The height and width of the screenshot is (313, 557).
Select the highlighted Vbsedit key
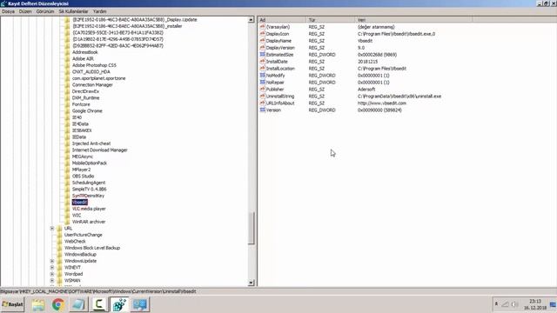(79, 203)
